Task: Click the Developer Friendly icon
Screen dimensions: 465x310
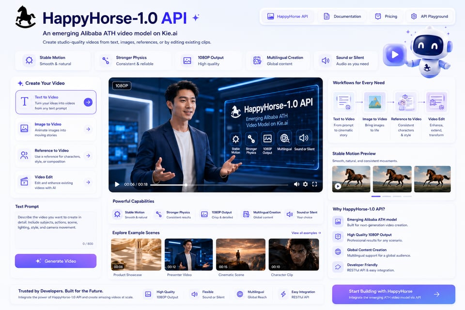Action: (338, 267)
